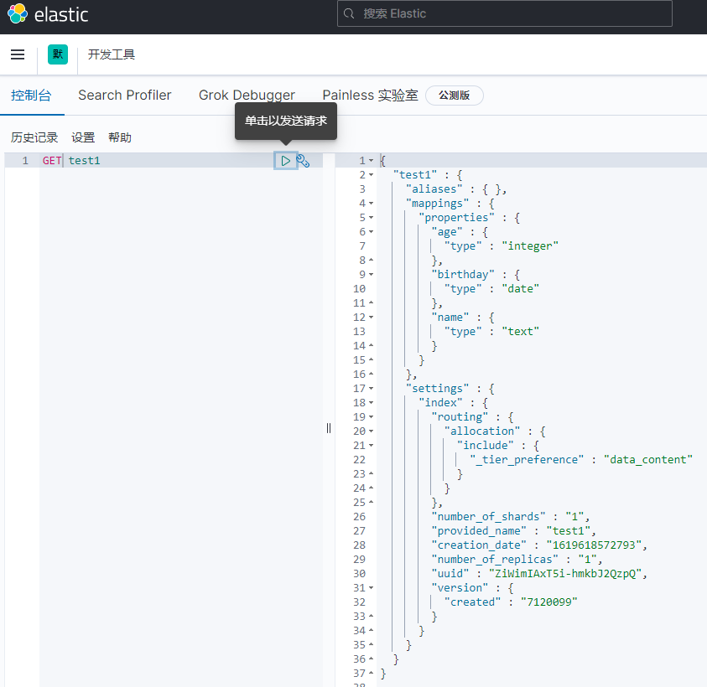This screenshot has height=687, width=707.
Task: Open the Grok Debugger tab
Action: (x=247, y=95)
